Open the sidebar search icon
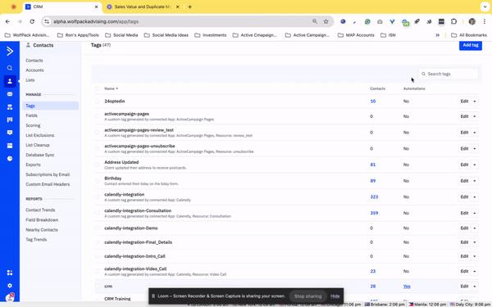Viewport: 492px width, 307px height. [x=10, y=68]
